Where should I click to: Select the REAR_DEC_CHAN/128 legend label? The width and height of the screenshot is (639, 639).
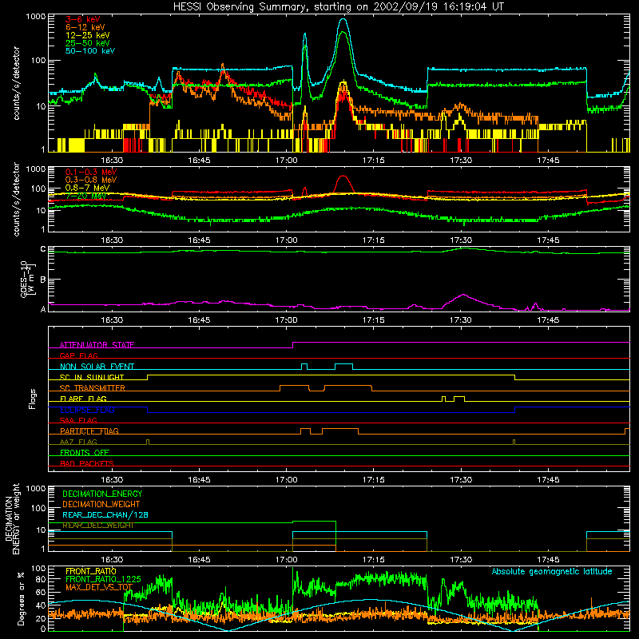pos(105,514)
